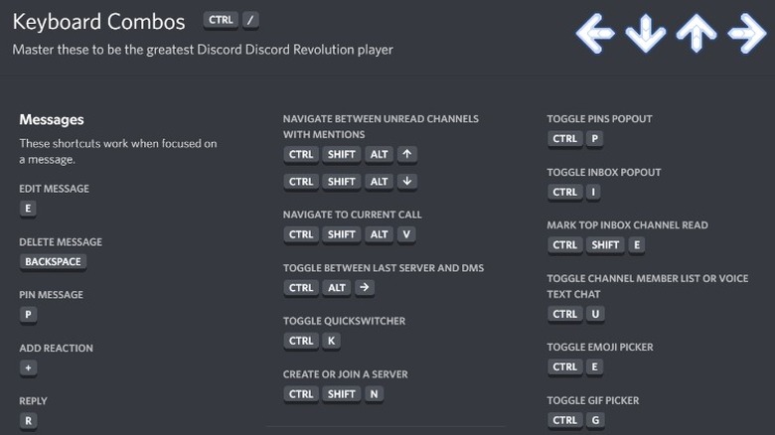775x435 pixels.
Task: Click the K key under Toggle Quickswitcher
Action: [332, 342]
